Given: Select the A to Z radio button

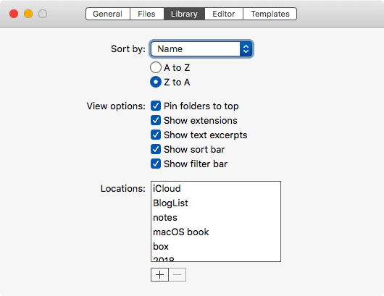Looking at the screenshot, I should 156,67.
